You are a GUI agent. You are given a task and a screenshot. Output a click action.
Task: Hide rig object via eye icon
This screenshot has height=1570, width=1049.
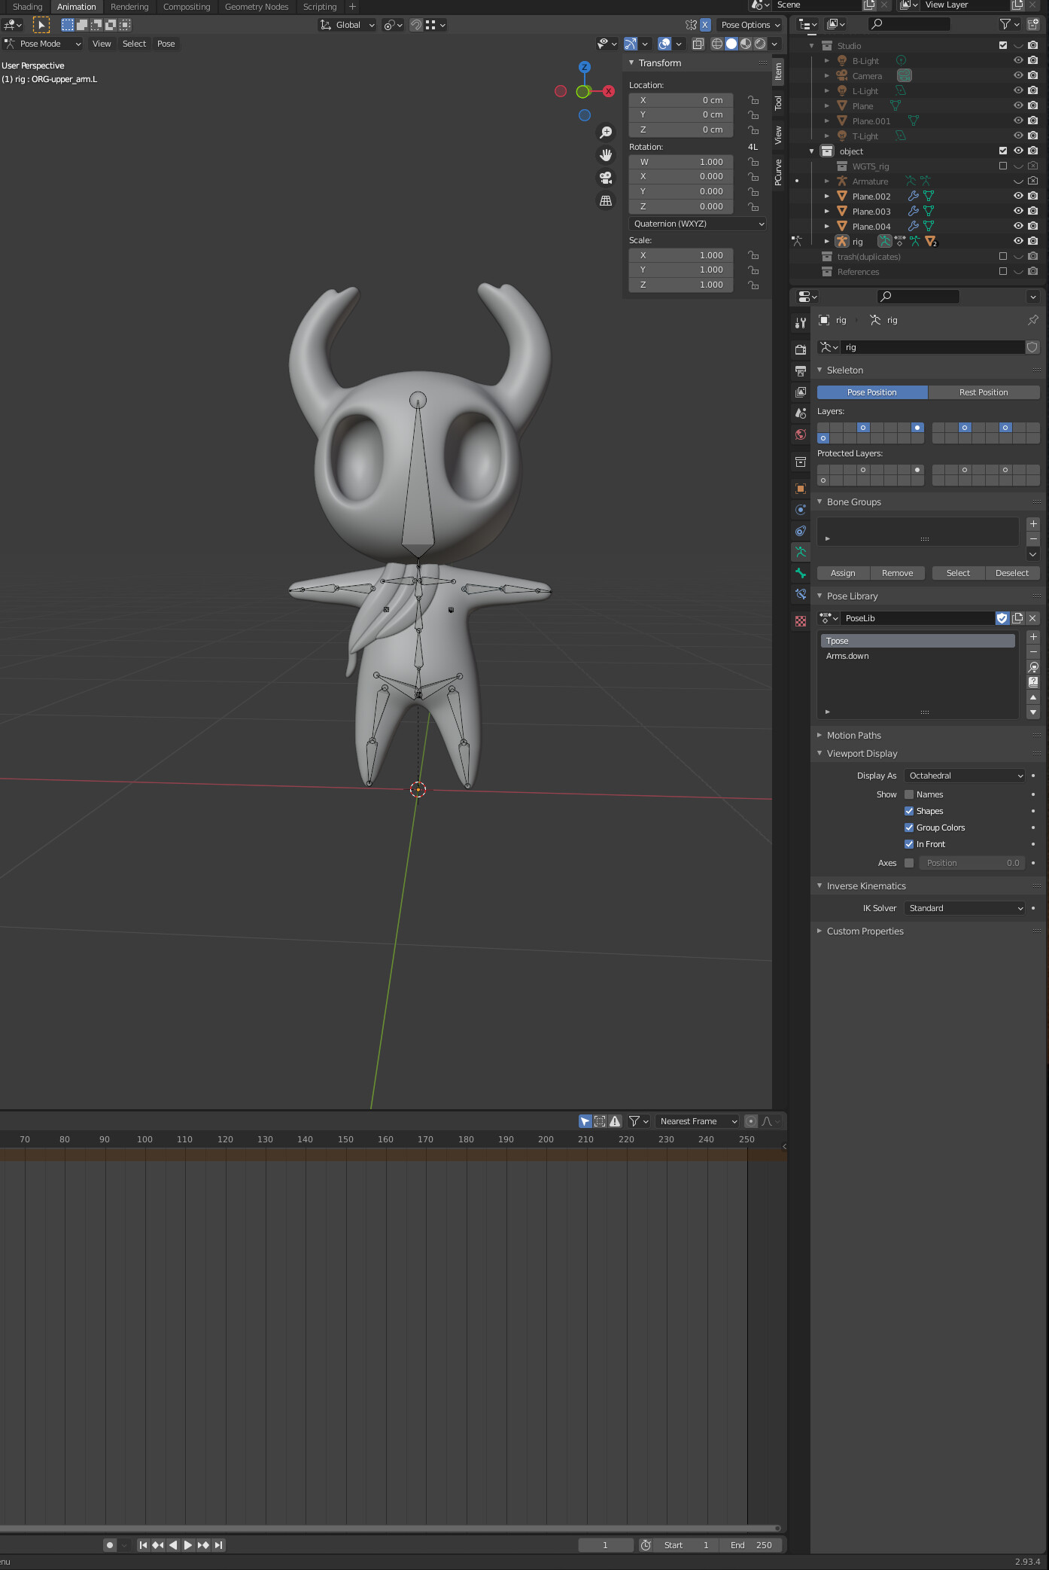(1018, 242)
